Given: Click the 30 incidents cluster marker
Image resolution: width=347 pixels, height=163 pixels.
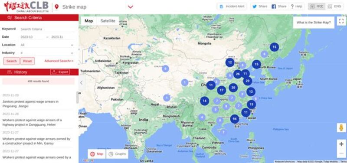Looking at the screenshot, I should (233, 88).
